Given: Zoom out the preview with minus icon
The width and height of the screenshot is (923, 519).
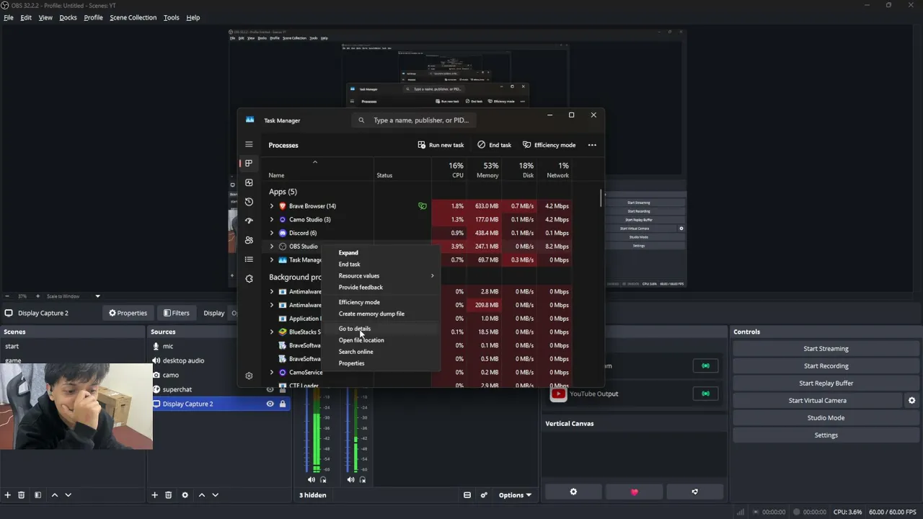Looking at the screenshot, I should (x=7, y=296).
